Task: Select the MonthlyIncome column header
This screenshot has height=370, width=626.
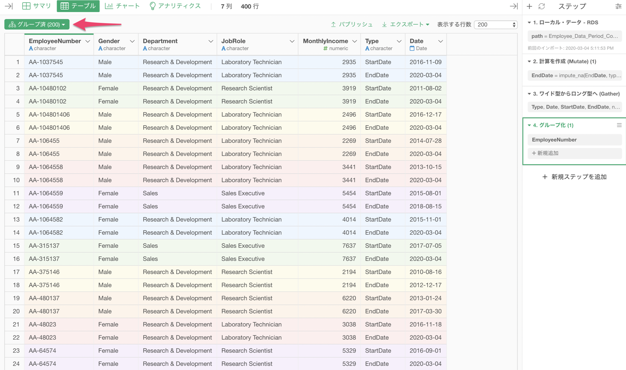Action: (x=329, y=44)
